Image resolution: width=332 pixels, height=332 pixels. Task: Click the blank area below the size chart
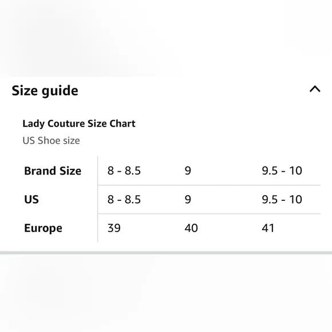coord(166,293)
